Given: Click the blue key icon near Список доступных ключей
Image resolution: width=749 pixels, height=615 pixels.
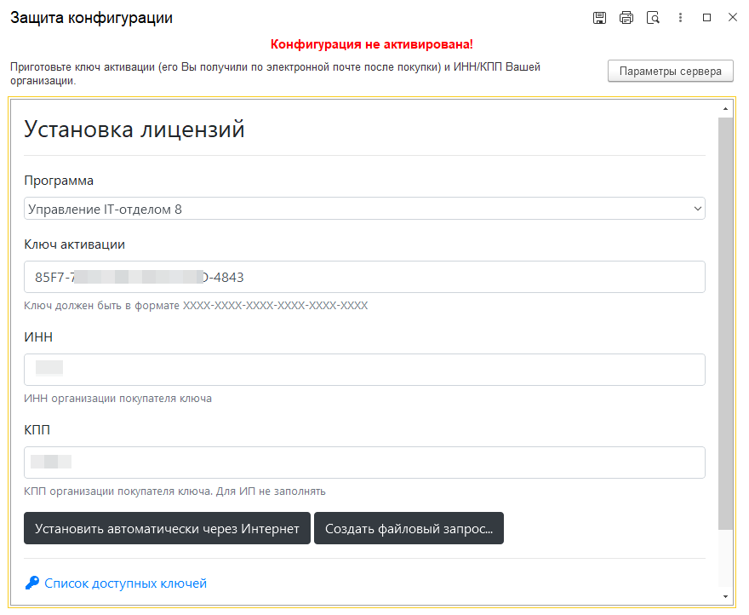Looking at the screenshot, I should point(31,583).
